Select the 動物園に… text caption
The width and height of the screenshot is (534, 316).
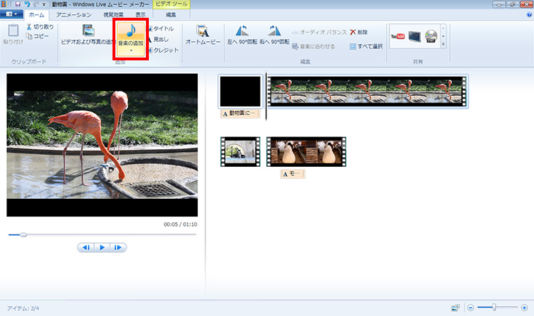click(241, 114)
